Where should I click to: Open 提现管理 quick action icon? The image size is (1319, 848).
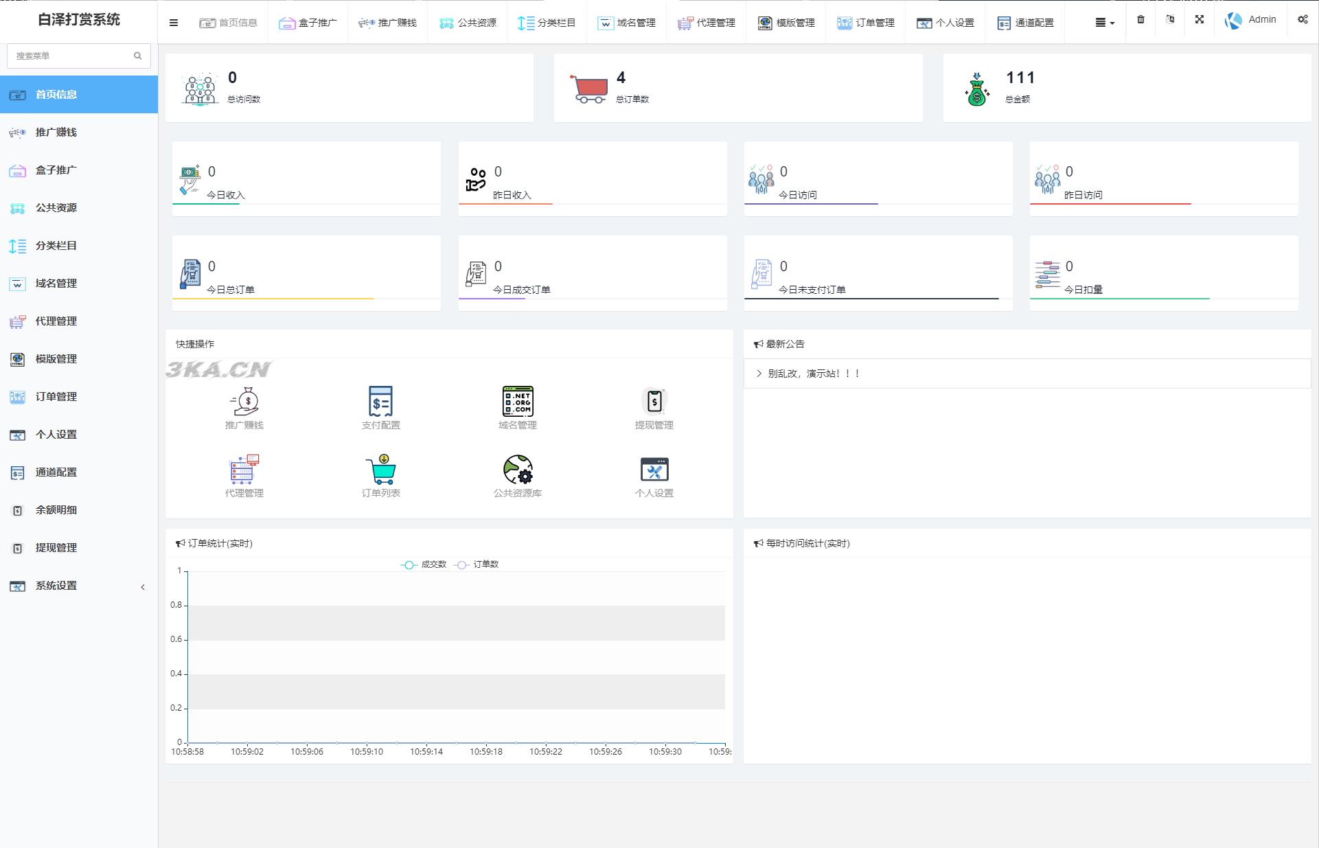point(654,402)
